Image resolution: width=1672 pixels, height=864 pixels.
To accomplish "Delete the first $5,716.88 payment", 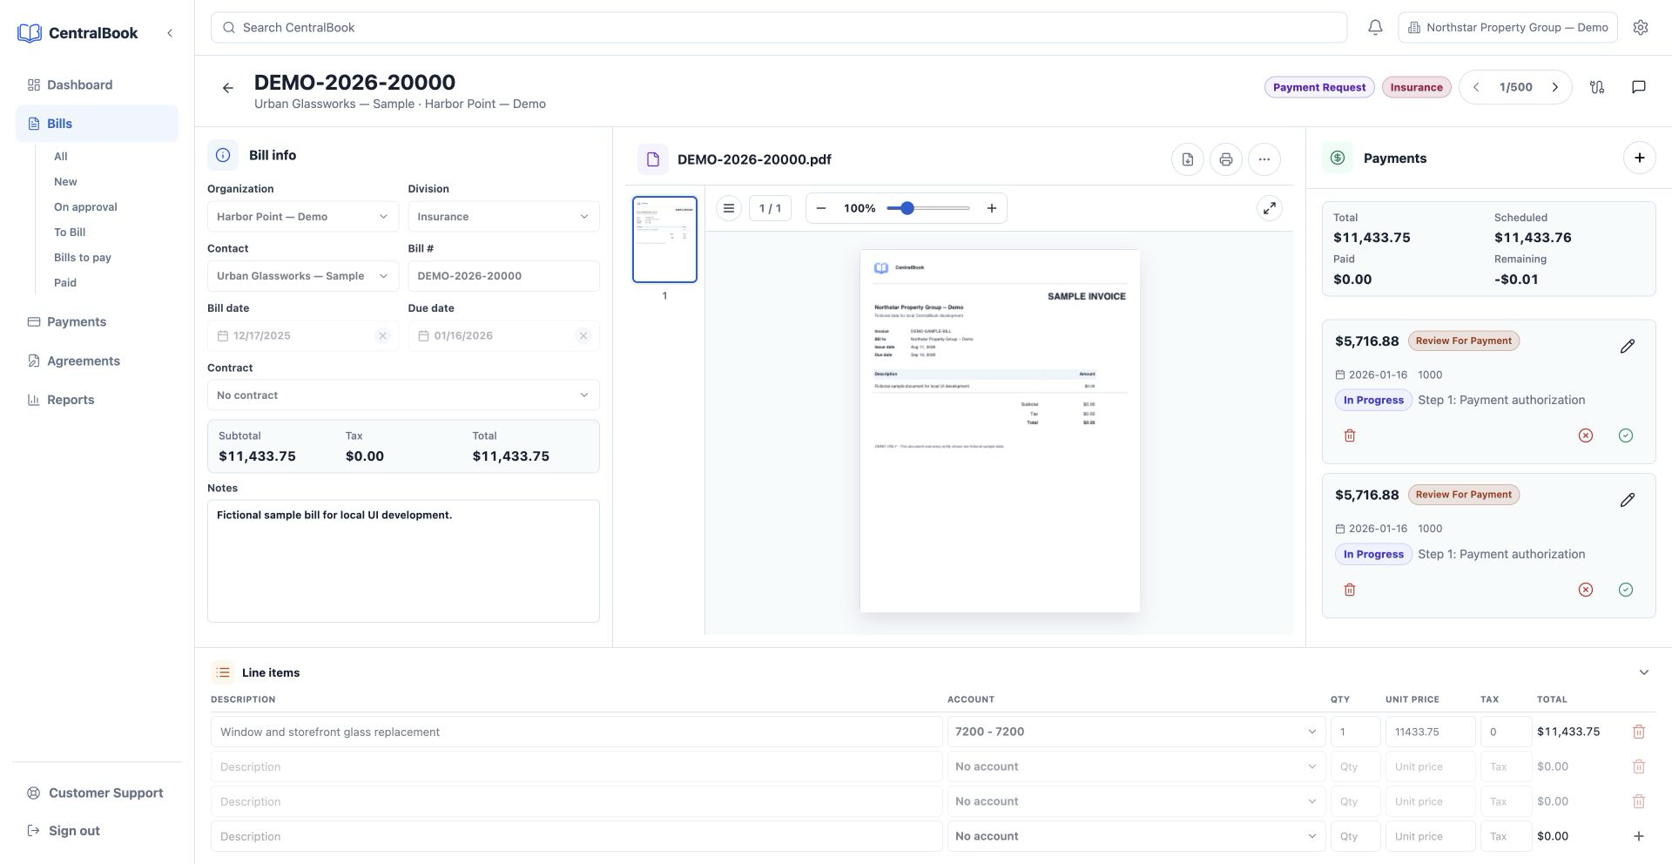I will [x=1350, y=435].
